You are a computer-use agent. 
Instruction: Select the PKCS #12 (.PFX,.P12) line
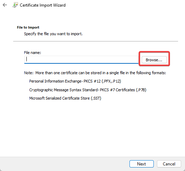[x=75, y=81]
